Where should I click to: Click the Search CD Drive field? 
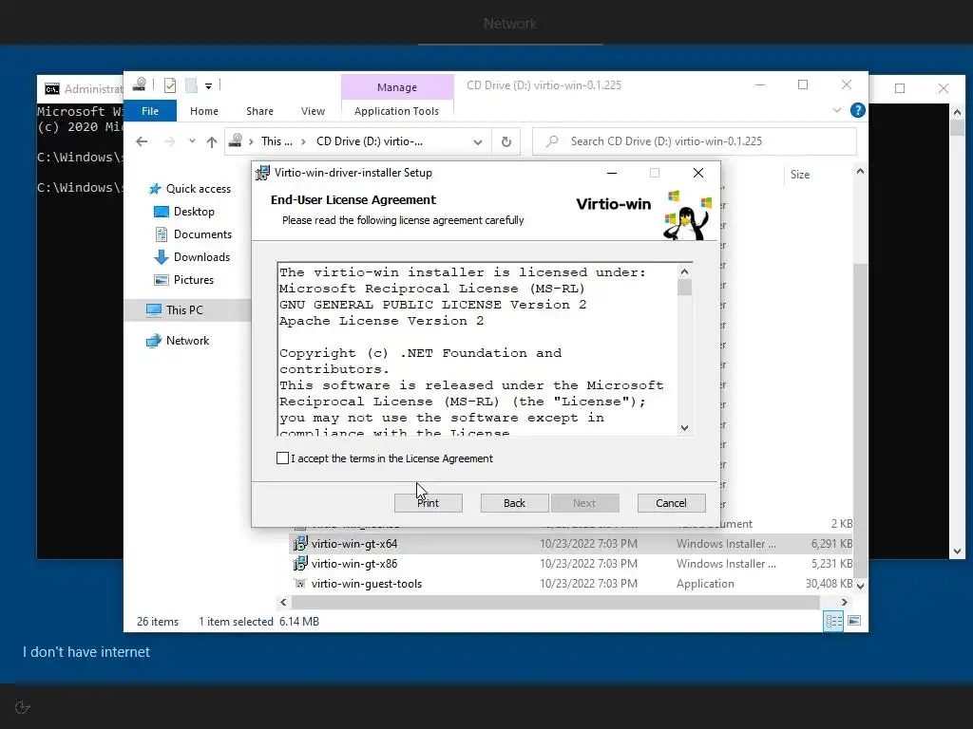click(x=695, y=141)
